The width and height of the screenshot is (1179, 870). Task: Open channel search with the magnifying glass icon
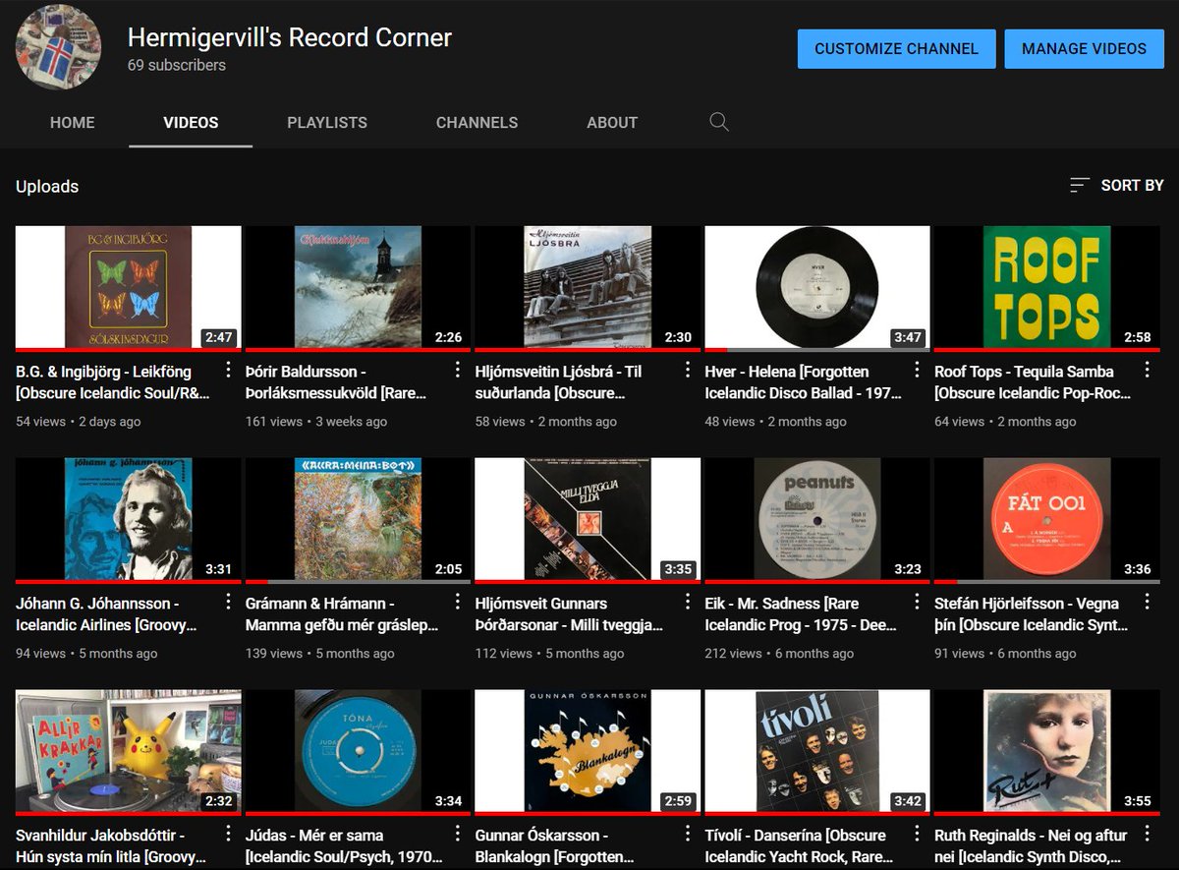tap(718, 121)
